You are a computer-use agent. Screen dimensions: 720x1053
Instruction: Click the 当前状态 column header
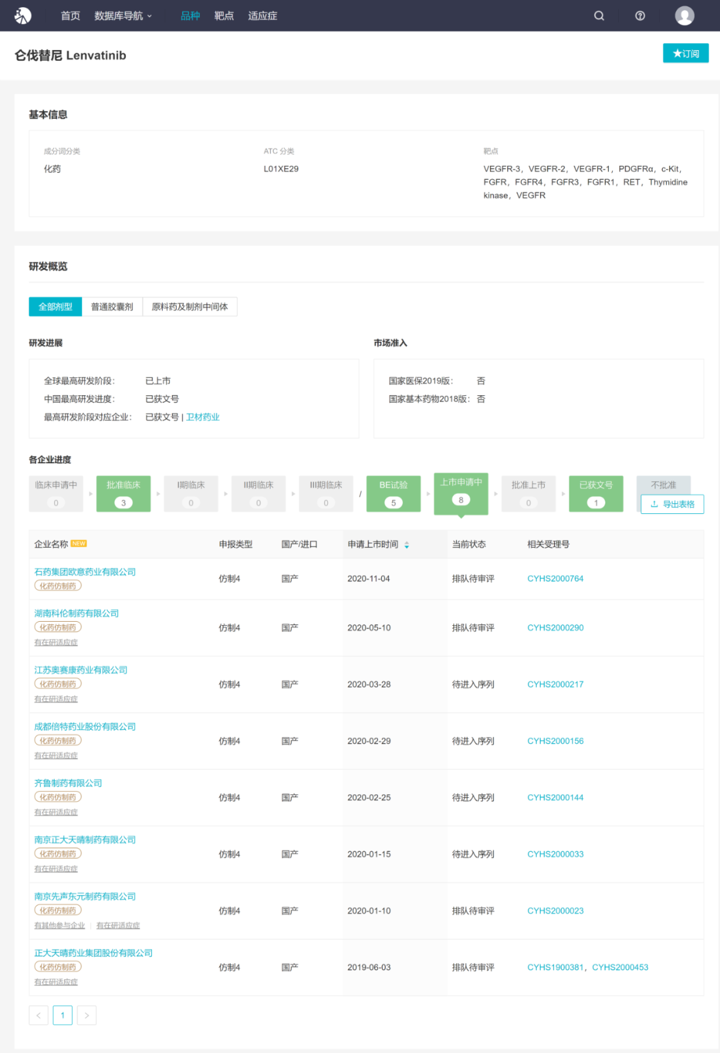pyautogui.click(x=469, y=544)
